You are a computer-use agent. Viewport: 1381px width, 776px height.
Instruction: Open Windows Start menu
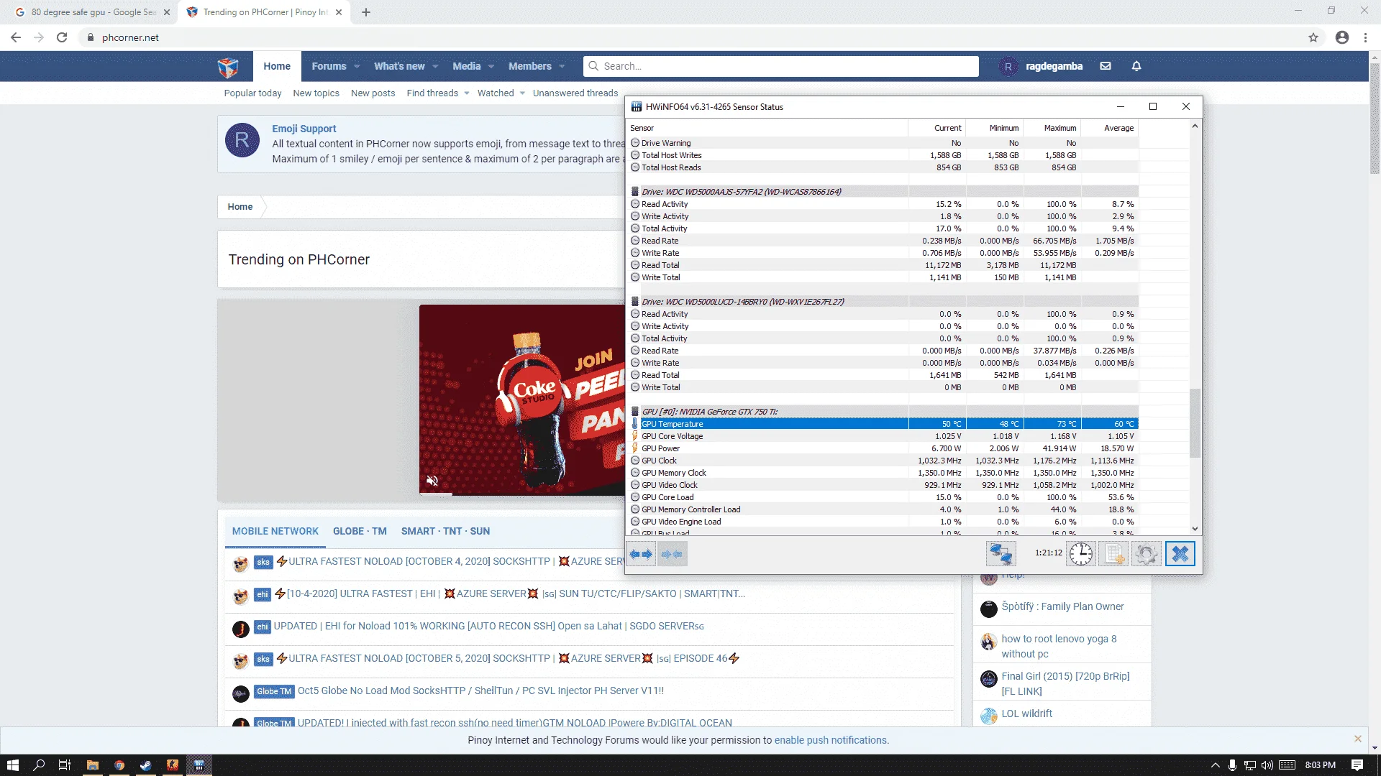(12, 765)
